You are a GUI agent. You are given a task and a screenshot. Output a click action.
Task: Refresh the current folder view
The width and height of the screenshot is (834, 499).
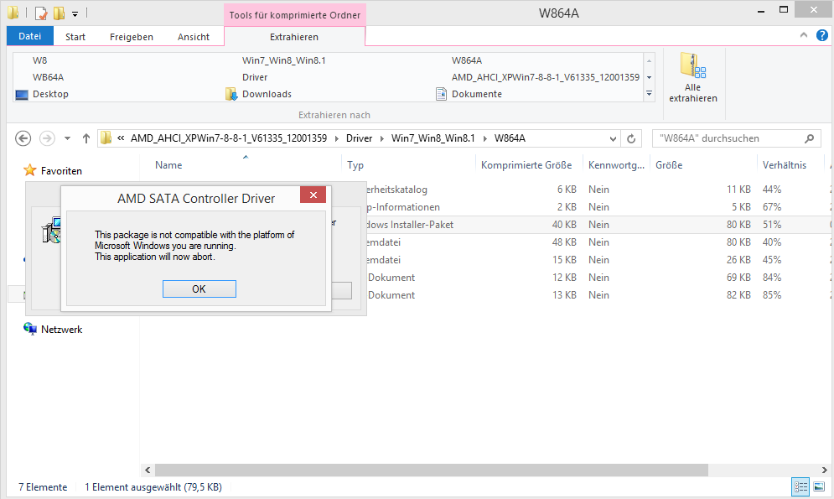(x=631, y=138)
